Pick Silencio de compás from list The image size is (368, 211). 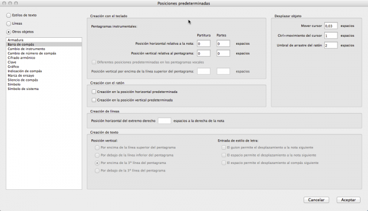tap(44, 80)
